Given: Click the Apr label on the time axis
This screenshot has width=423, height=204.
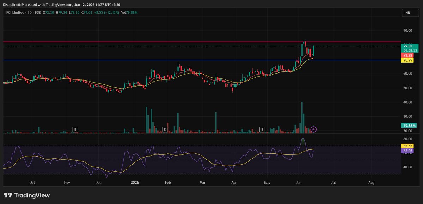Looking at the screenshot, I should coord(234,183).
